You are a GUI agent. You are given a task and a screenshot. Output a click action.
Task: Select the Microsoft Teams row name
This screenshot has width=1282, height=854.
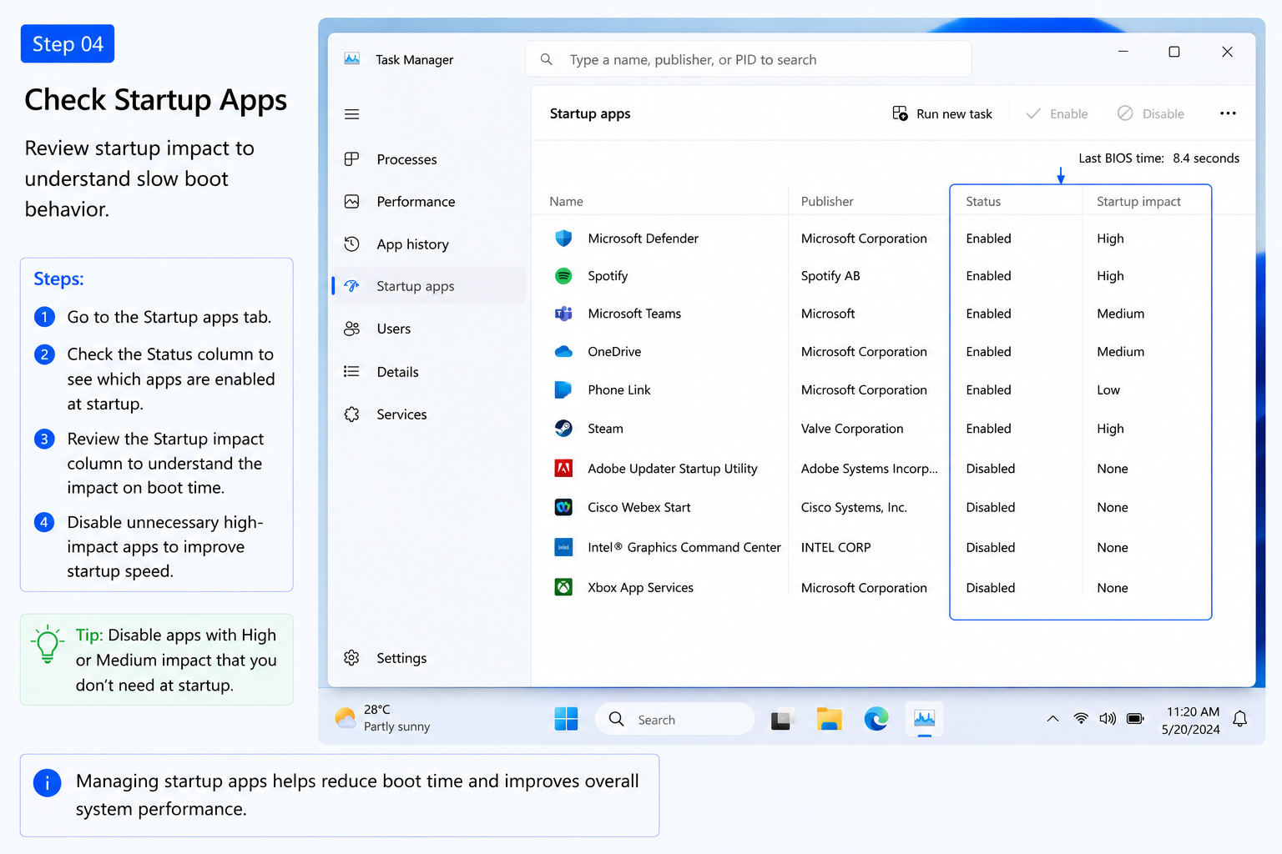click(x=634, y=314)
